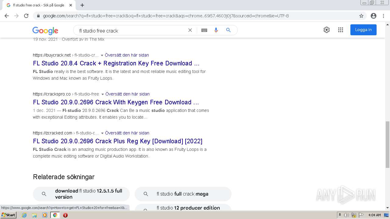
Task: Open Windows Media Player from the taskbar
Action: click(x=45, y=215)
